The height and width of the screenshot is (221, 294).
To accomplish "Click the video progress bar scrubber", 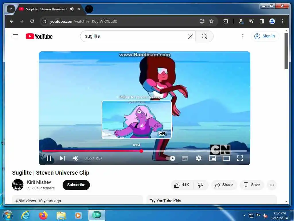I will (x=141, y=151).
